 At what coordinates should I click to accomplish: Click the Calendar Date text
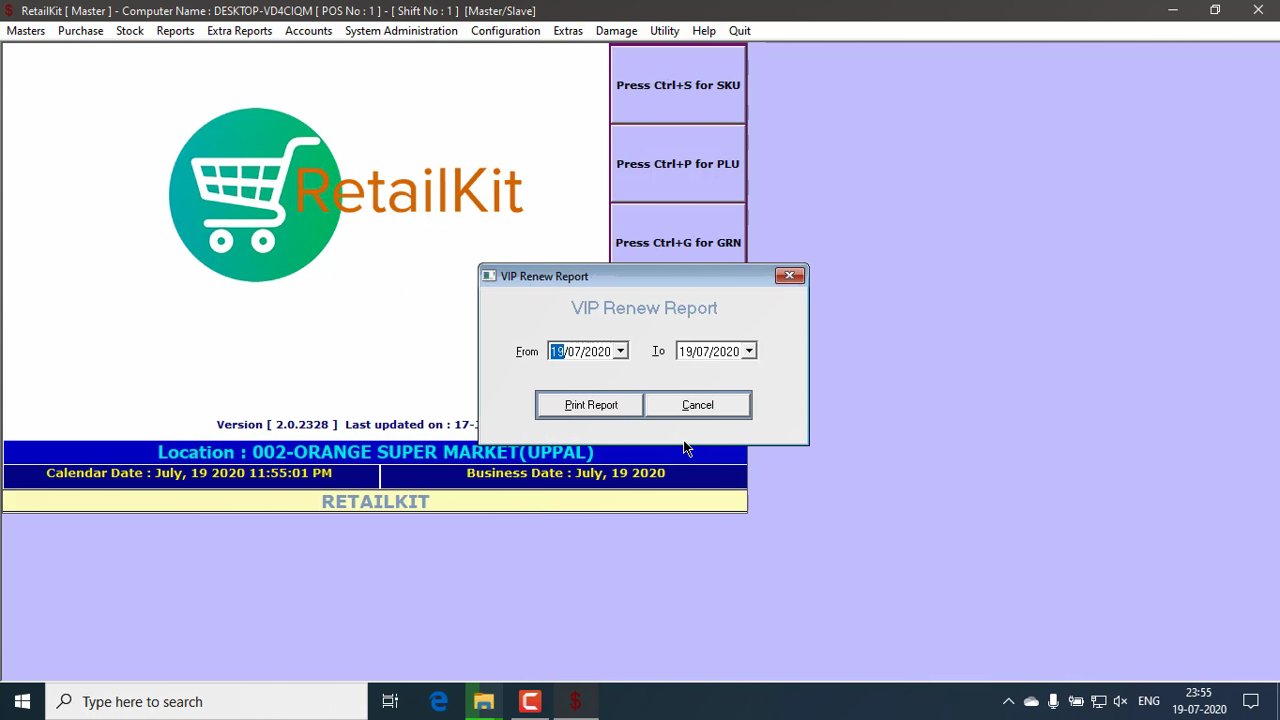coord(189,473)
